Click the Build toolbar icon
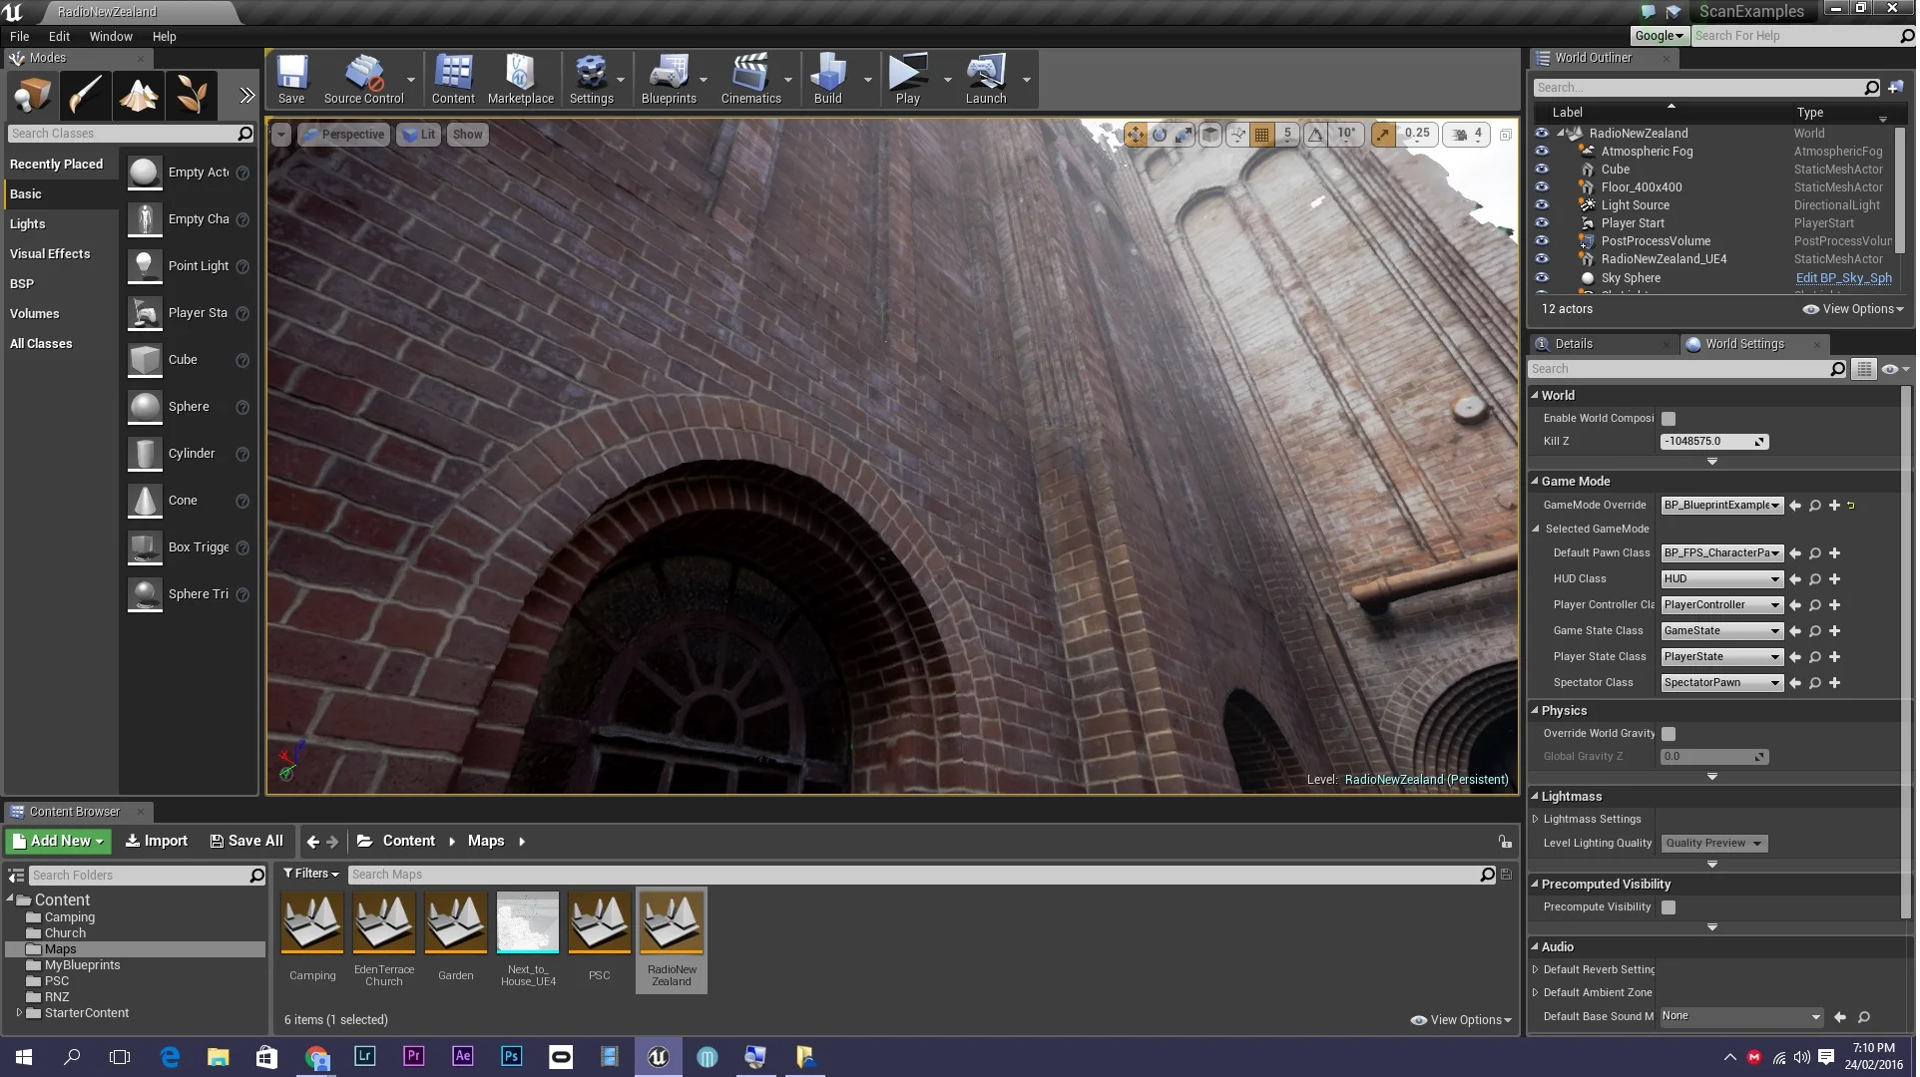The height and width of the screenshot is (1077, 1920). tap(826, 79)
